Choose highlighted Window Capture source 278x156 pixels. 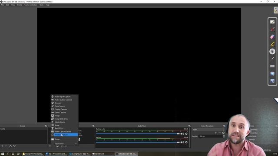coord(65,135)
